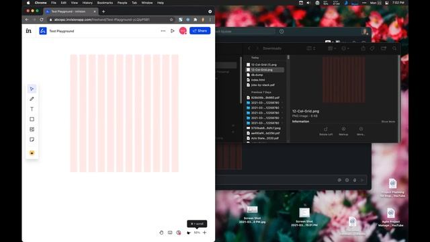Open the History menu
The image size is (430, 242).
click(87, 3)
